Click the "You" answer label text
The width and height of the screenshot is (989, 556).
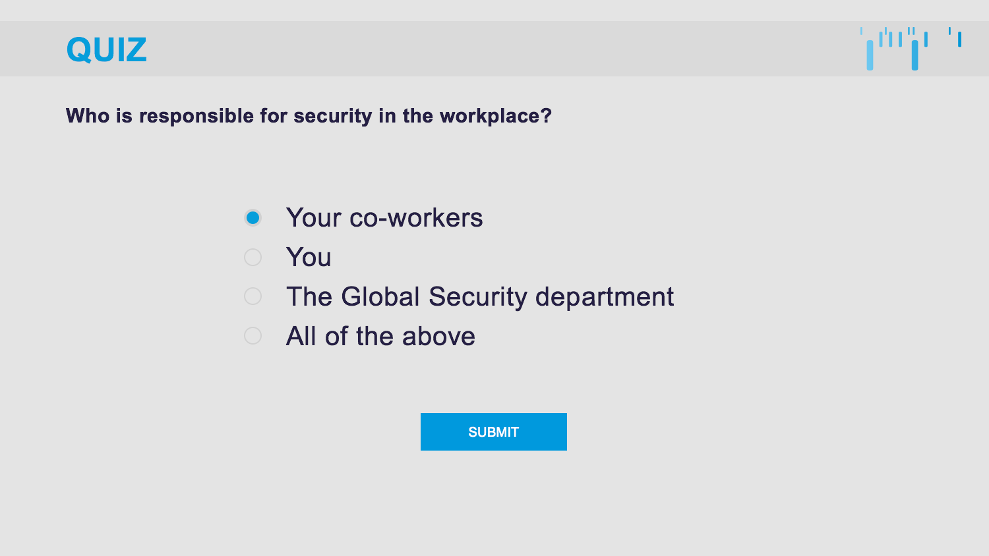309,258
